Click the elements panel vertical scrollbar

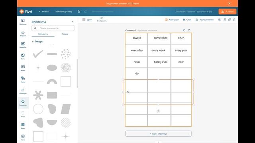pos(77,73)
